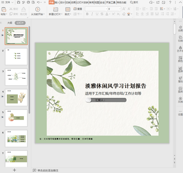Toggle justify text alignment
Viewport: 183px width, 173px height.
click(152, 14)
